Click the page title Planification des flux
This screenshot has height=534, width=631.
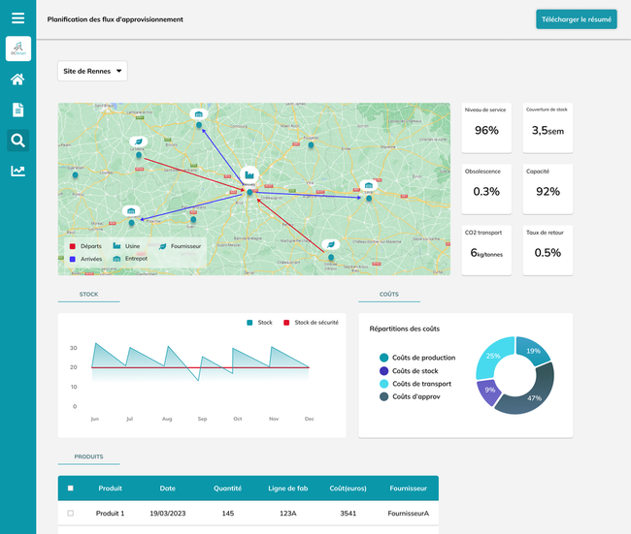click(116, 19)
